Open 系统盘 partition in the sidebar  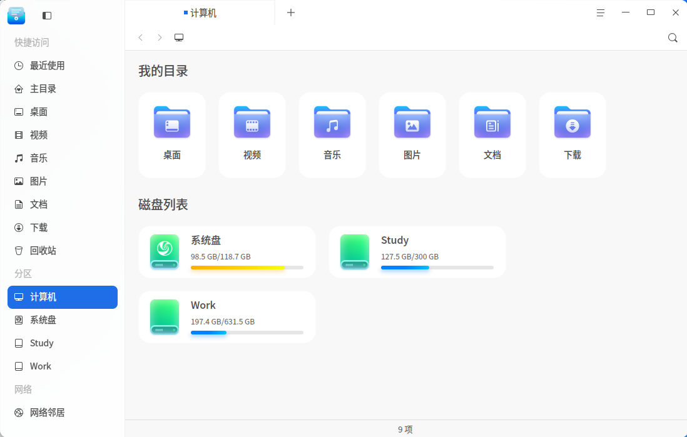(x=63, y=320)
